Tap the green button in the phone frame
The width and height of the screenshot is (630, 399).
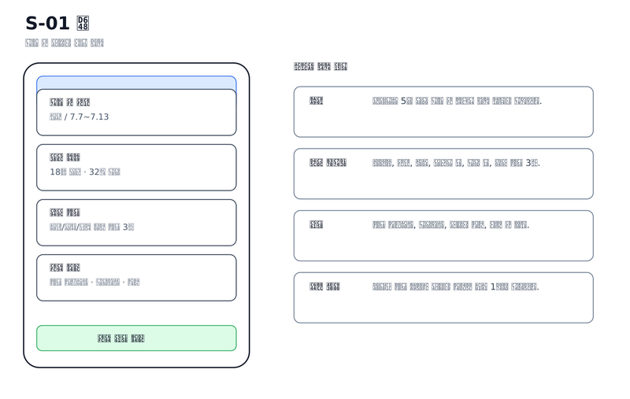point(136,338)
